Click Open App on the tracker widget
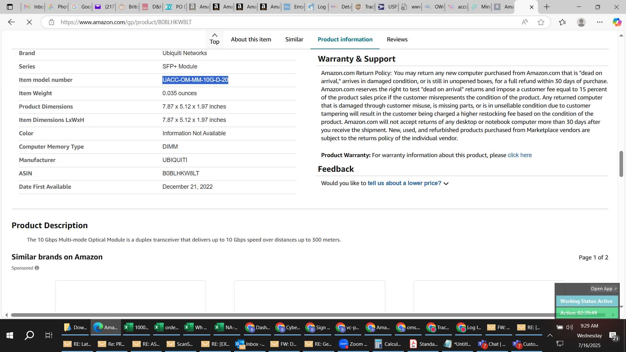The width and height of the screenshot is (626, 352). 604,289
